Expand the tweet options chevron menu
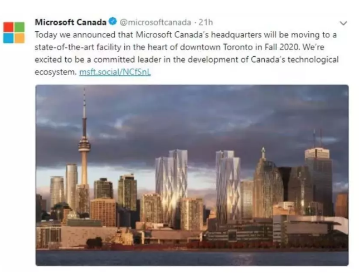The width and height of the screenshot is (359, 273). coord(343,23)
